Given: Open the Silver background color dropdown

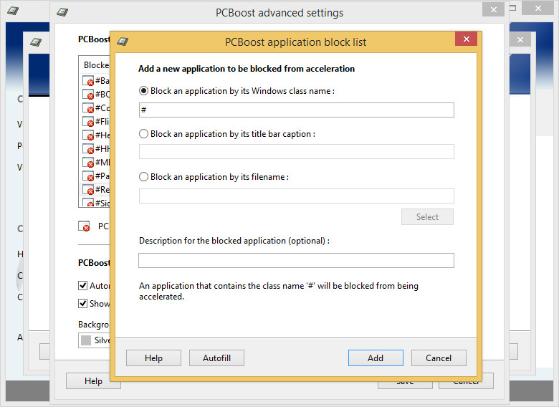Looking at the screenshot, I should (x=95, y=340).
